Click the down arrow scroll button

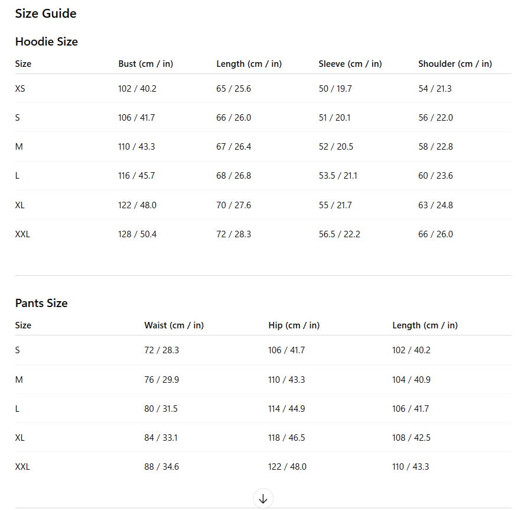[263, 498]
